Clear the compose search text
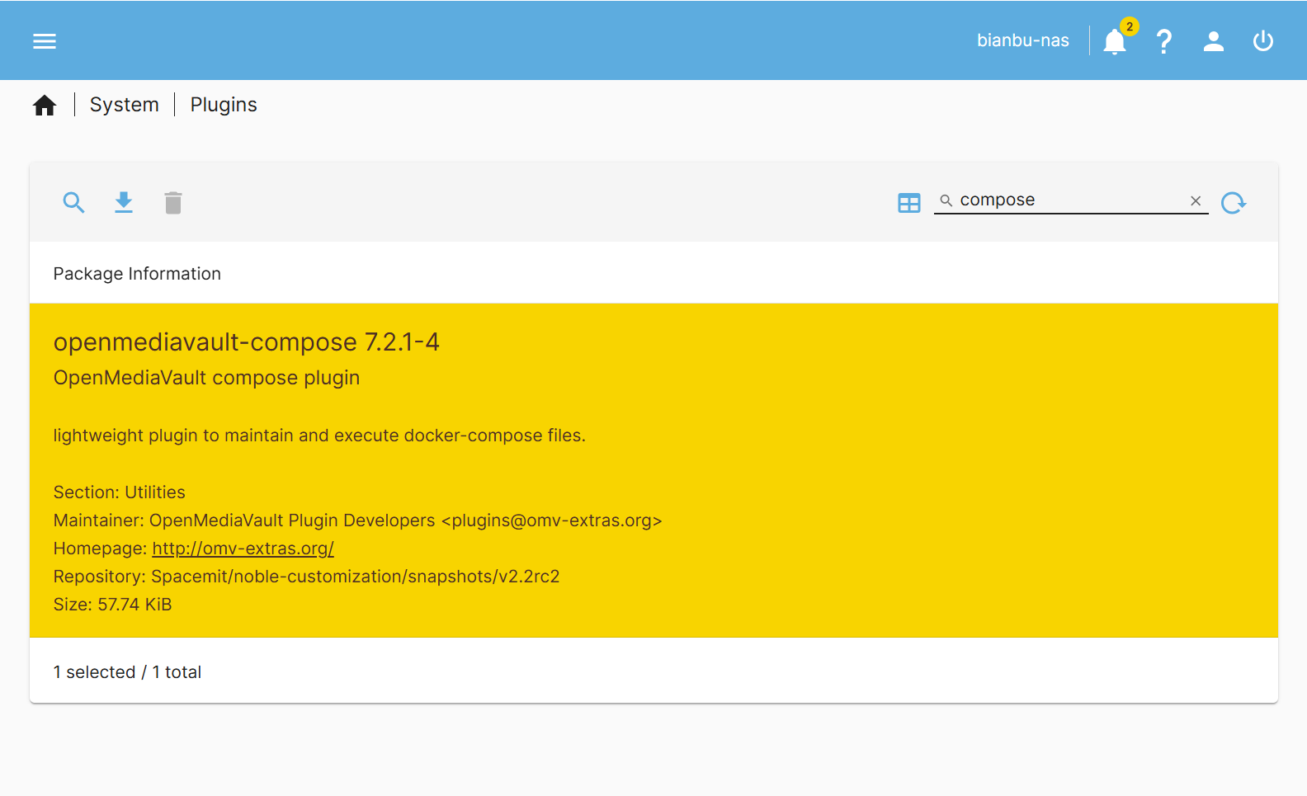1307x796 pixels. 1196,200
